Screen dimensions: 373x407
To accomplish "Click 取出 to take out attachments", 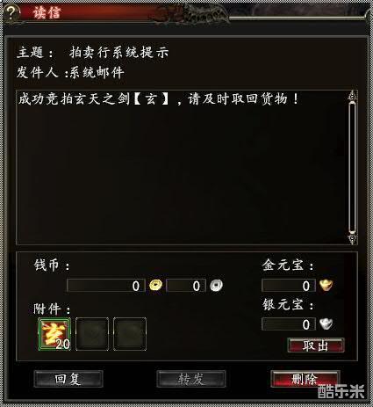I will coord(316,345).
